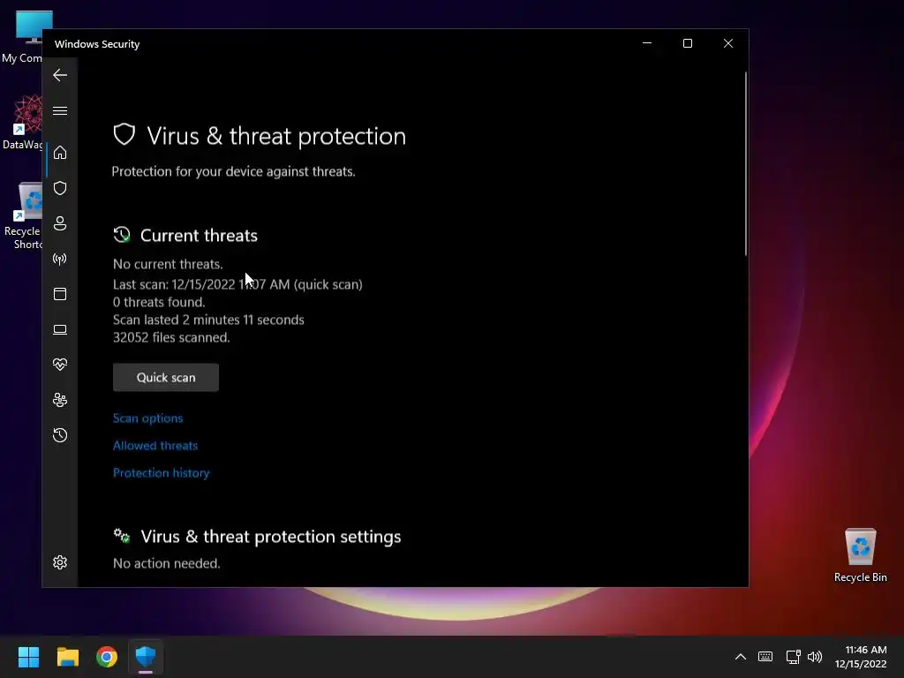Click the shield icon beside page title

click(x=124, y=135)
